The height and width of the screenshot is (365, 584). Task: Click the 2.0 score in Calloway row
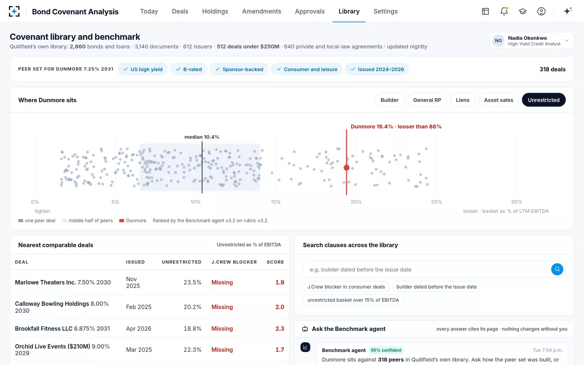pyautogui.click(x=280, y=307)
